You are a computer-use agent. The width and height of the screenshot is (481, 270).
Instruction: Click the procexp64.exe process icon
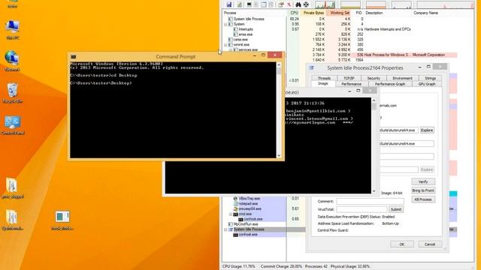[235, 208]
